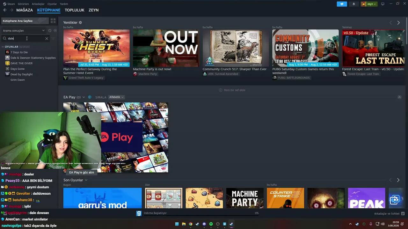
Task: Open Yenilikler settings gear
Action: click(x=80, y=23)
